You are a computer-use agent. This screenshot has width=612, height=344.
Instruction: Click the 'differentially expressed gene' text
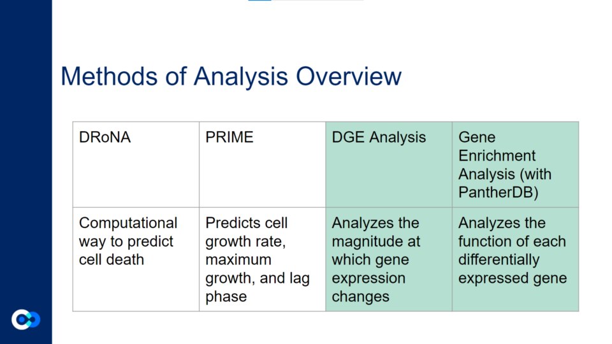[x=513, y=269]
